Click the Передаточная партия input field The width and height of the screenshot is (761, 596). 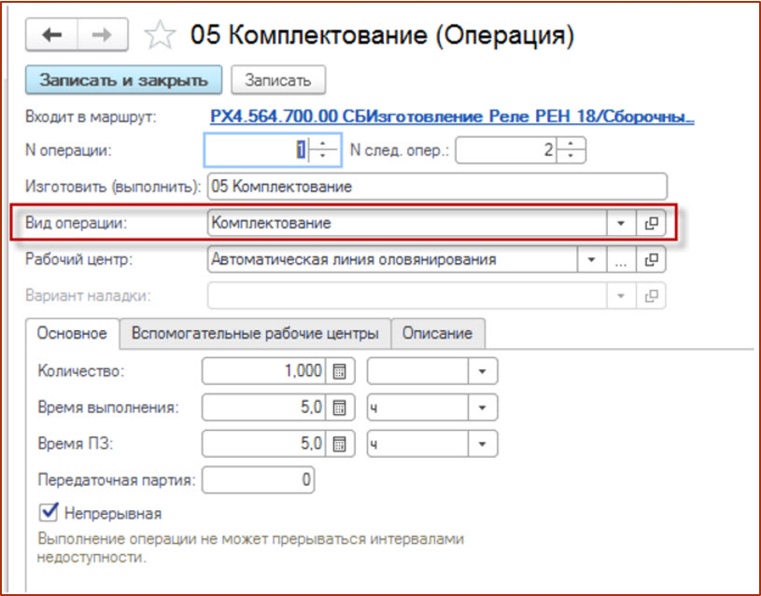[x=258, y=480]
